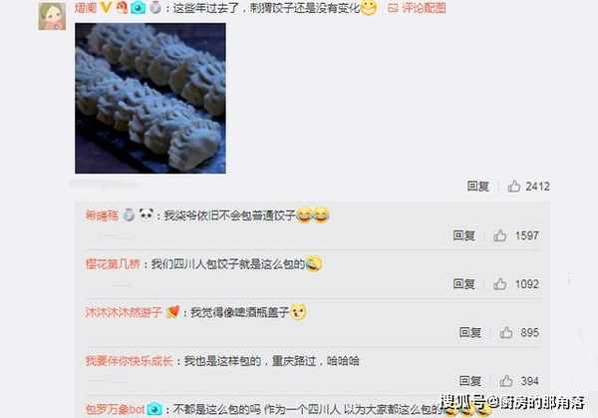Click the camera badge beside 包罗万象bot
This screenshot has width=598, height=418.
tap(154, 409)
